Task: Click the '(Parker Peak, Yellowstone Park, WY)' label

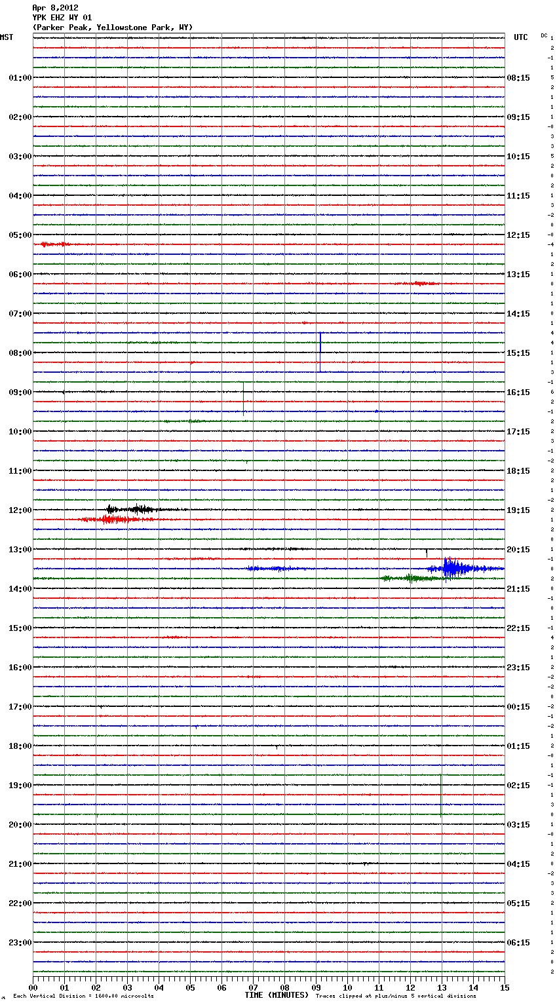Action: point(112,28)
